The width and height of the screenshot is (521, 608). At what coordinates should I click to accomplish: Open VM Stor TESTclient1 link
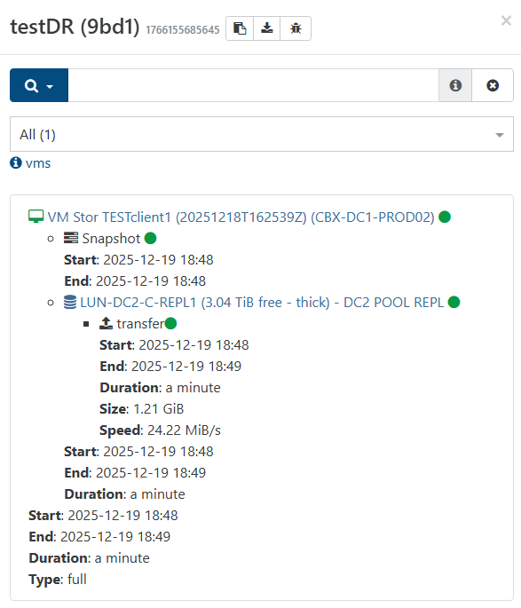point(241,217)
